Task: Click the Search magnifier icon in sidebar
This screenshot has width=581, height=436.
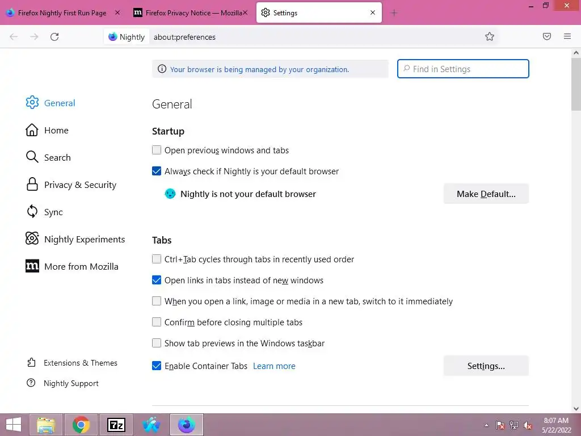Action: [x=32, y=157]
